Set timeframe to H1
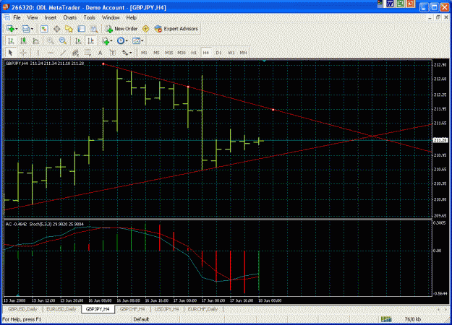The image size is (452, 325). pos(194,53)
